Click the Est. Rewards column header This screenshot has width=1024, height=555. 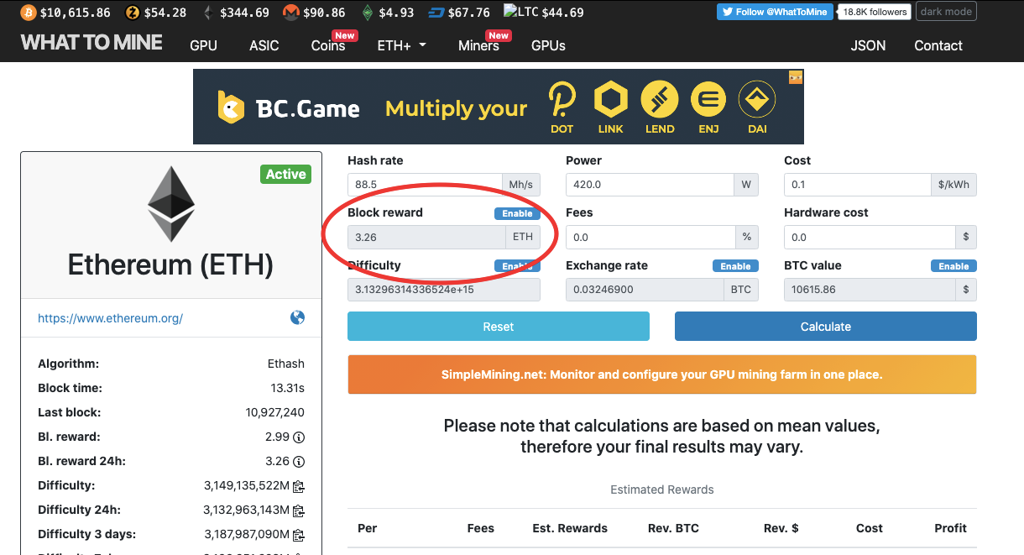coord(570,528)
